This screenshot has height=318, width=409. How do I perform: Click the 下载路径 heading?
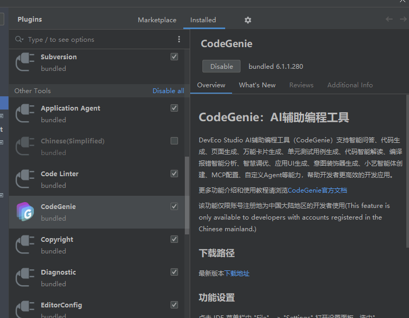(217, 253)
